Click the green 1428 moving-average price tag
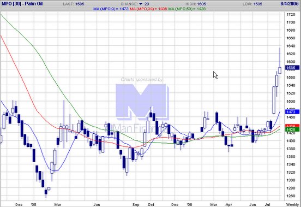 pos(292,129)
